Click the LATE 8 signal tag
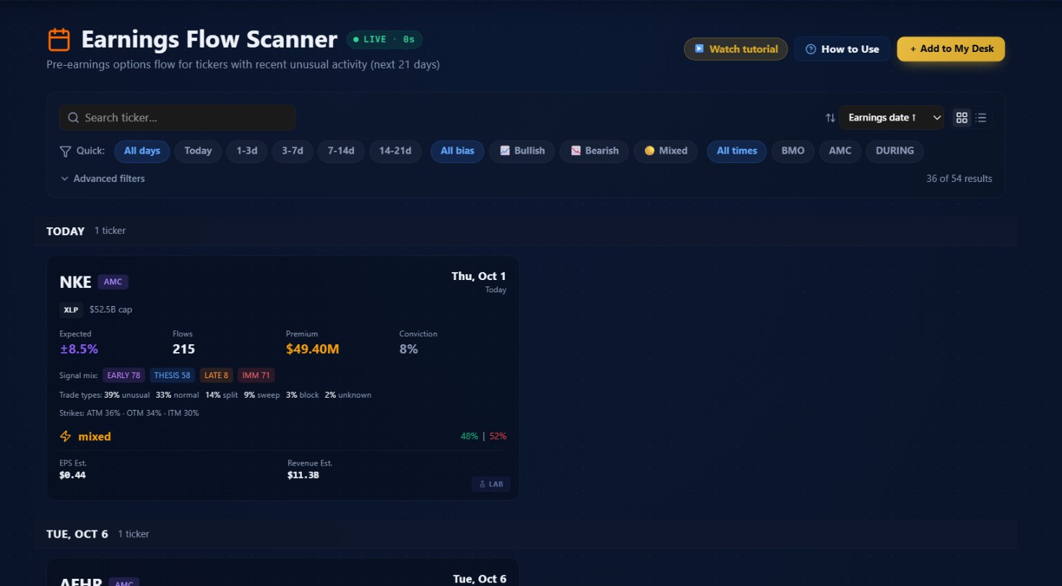Image resolution: width=1062 pixels, height=586 pixels. (216, 375)
